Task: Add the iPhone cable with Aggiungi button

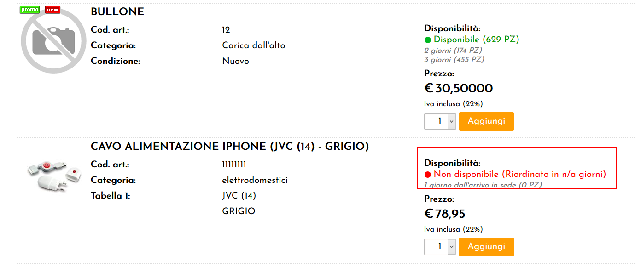Action: click(x=486, y=247)
